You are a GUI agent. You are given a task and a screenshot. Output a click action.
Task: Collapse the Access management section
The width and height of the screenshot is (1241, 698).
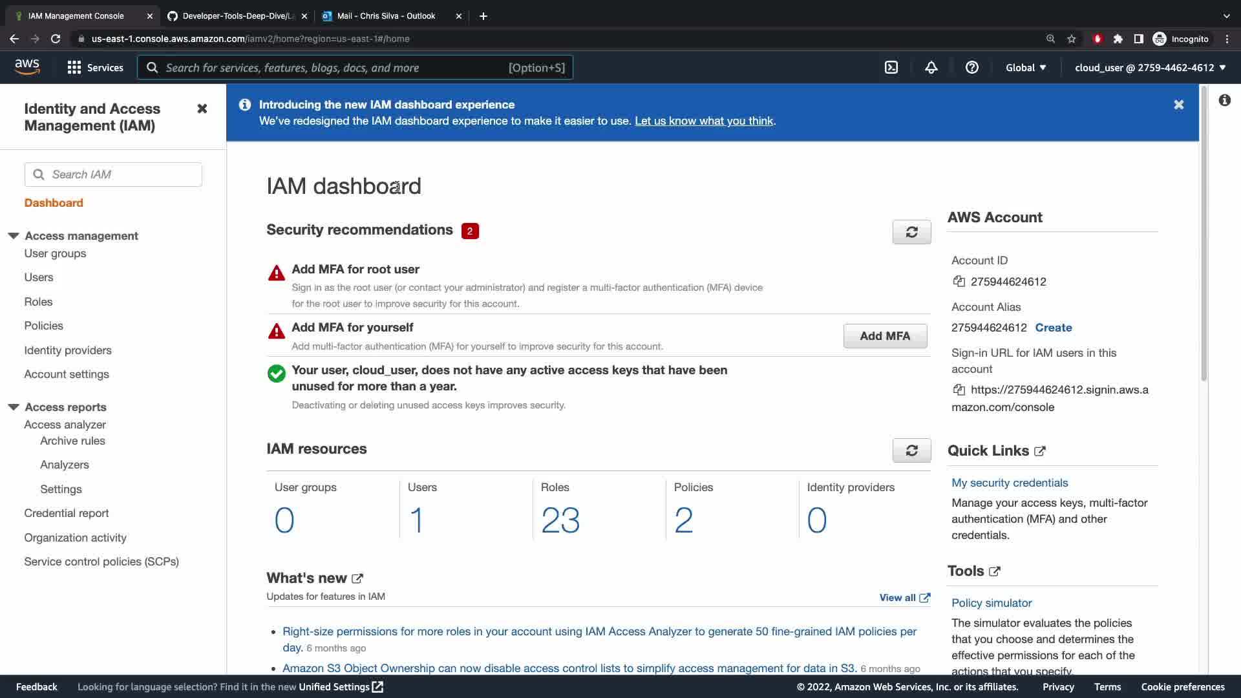point(14,236)
